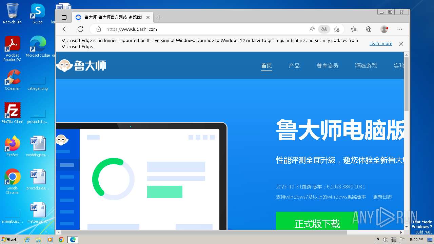
Task: Show hidden tray icons arrow
Action: (x=378, y=240)
